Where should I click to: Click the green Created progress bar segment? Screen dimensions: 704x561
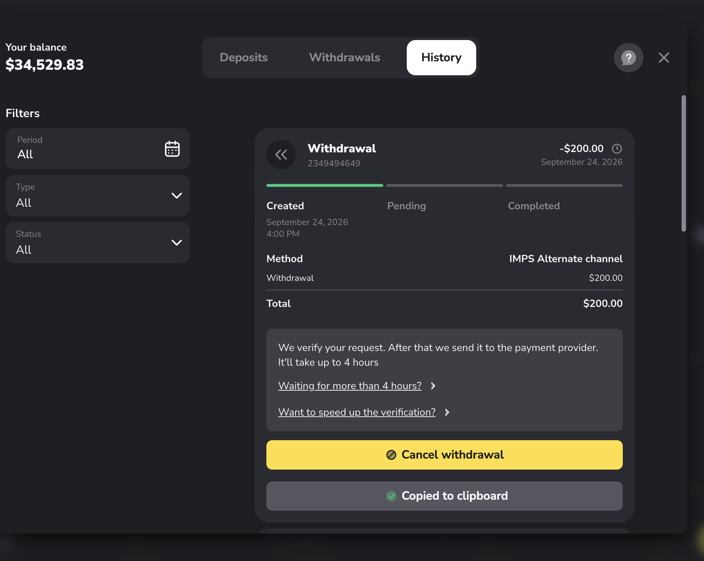pyautogui.click(x=324, y=185)
